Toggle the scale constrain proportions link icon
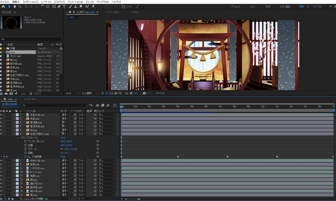Screen dimensions: 336x201 62,149
